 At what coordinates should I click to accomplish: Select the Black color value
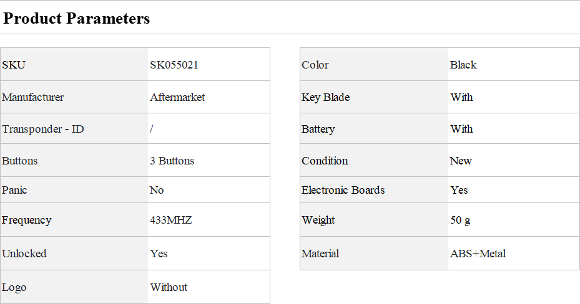(463, 65)
